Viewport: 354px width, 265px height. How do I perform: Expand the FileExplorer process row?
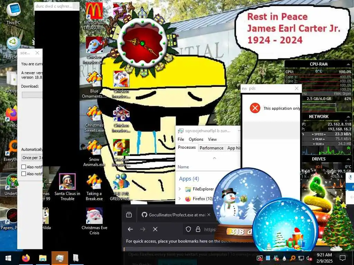click(180, 189)
